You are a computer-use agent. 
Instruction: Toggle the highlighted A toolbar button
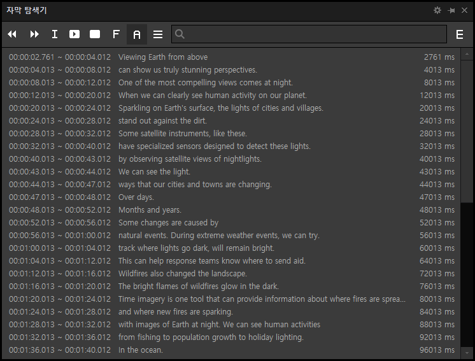[x=137, y=34]
